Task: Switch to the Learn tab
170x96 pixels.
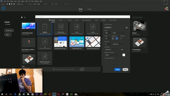Action: (x=89, y=9)
